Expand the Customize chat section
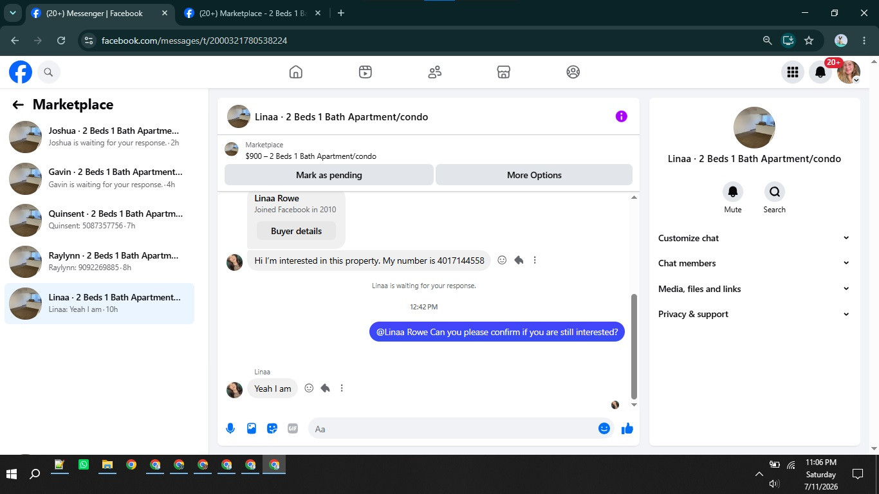Image resolution: width=879 pixels, height=494 pixels. [754, 238]
